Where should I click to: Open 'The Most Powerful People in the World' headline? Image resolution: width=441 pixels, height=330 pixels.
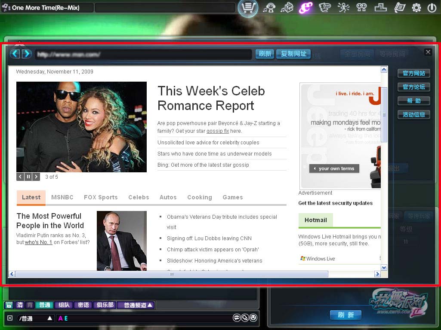(50, 221)
